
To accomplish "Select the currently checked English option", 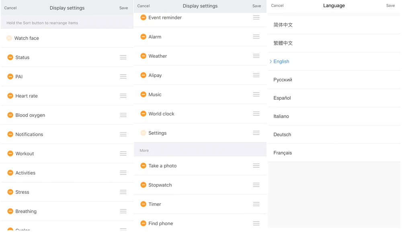I will click(281, 62).
